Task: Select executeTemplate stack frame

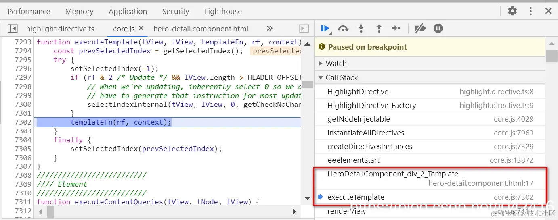Action: click(x=430, y=197)
